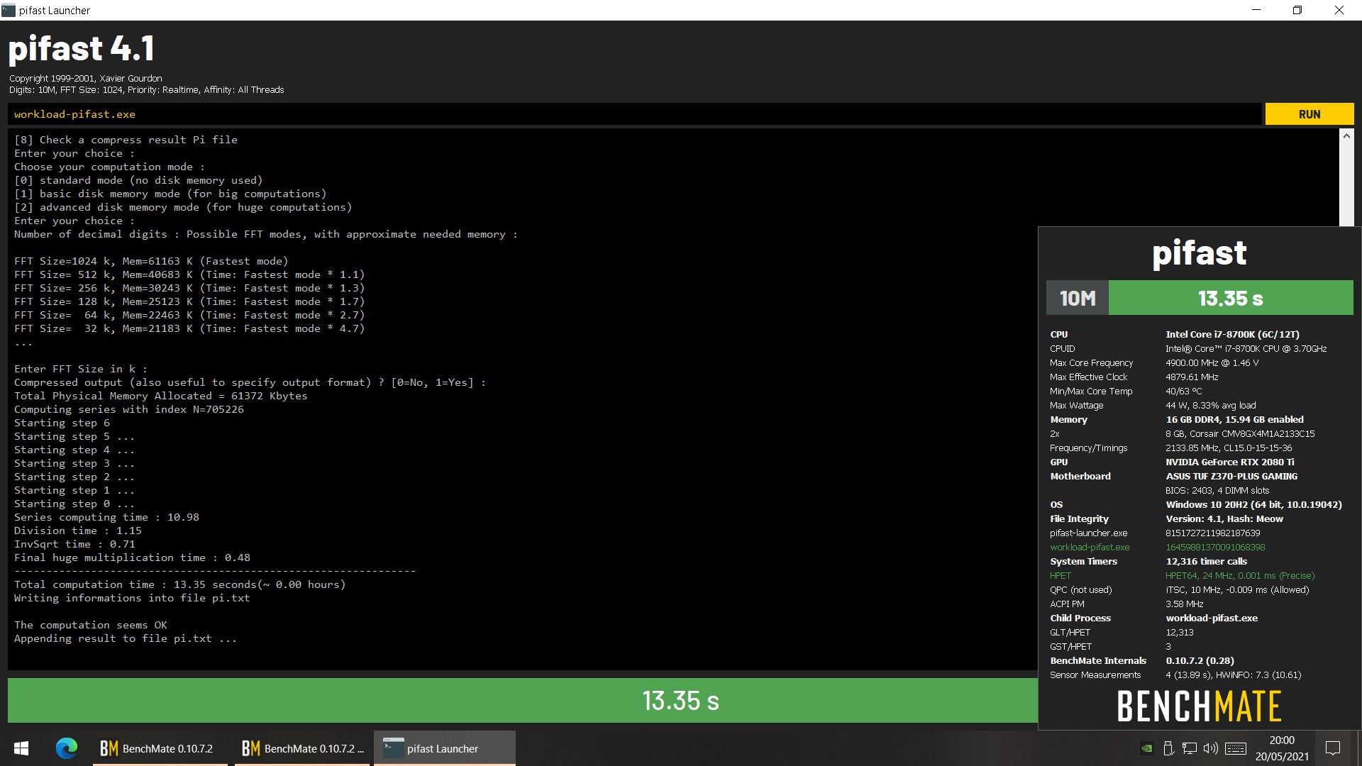The image size is (1362, 766).
Task: Click The computation seems OK line
Action: point(91,625)
